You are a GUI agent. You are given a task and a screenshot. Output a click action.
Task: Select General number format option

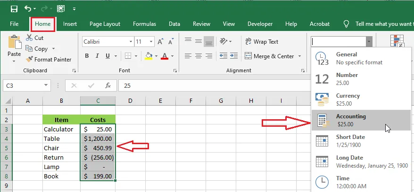pyautogui.click(x=361, y=58)
